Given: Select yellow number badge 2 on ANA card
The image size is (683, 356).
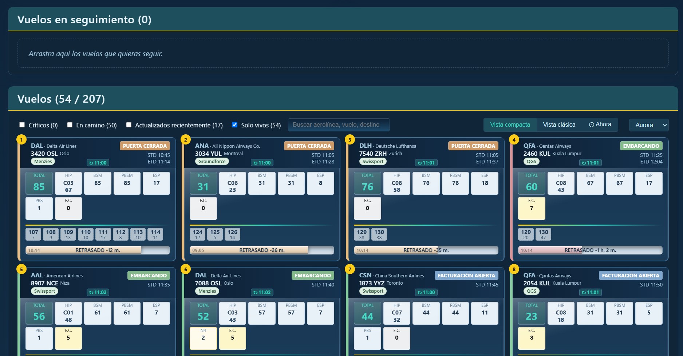Looking at the screenshot, I should [186, 139].
